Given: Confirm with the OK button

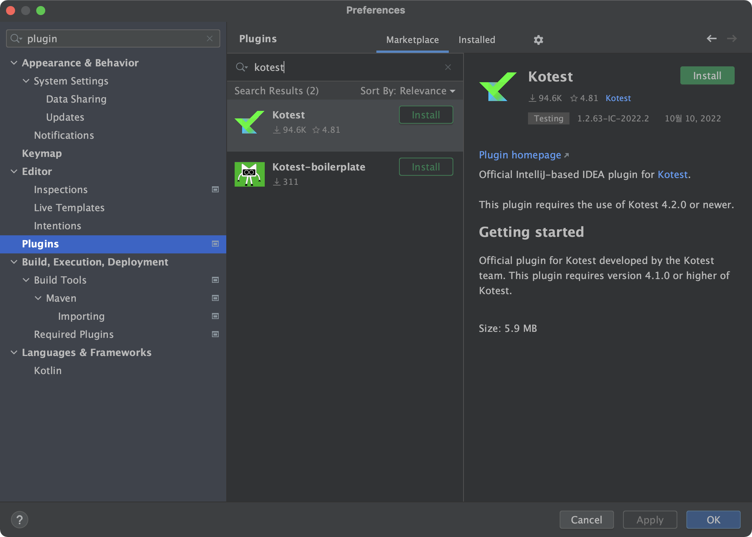Looking at the screenshot, I should click(x=713, y=520).
